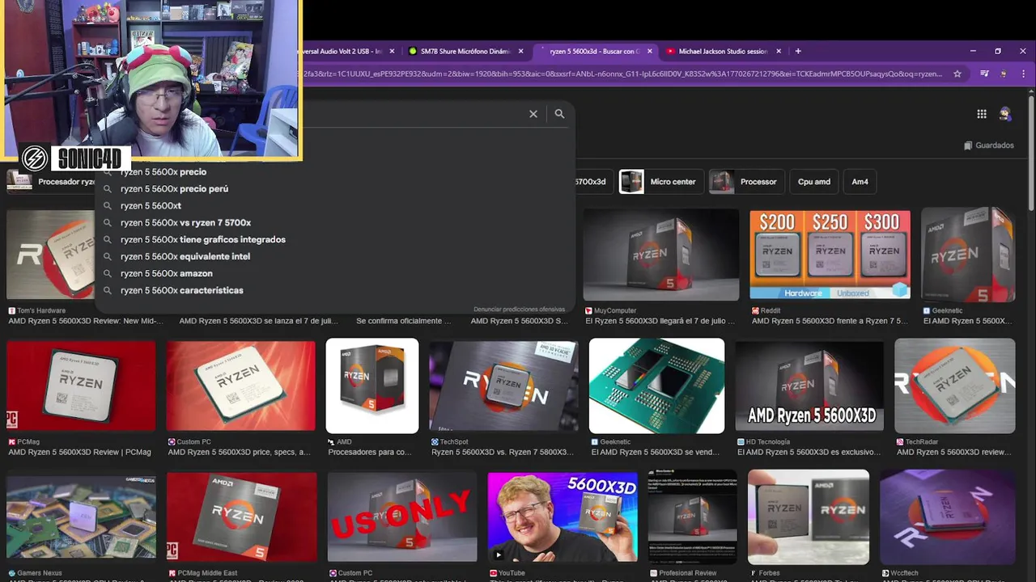The height and width of the screenshot is (582, 1036).
Task: Open Wccftech purple Ryzen chip image
Action: tap(948, 517)
